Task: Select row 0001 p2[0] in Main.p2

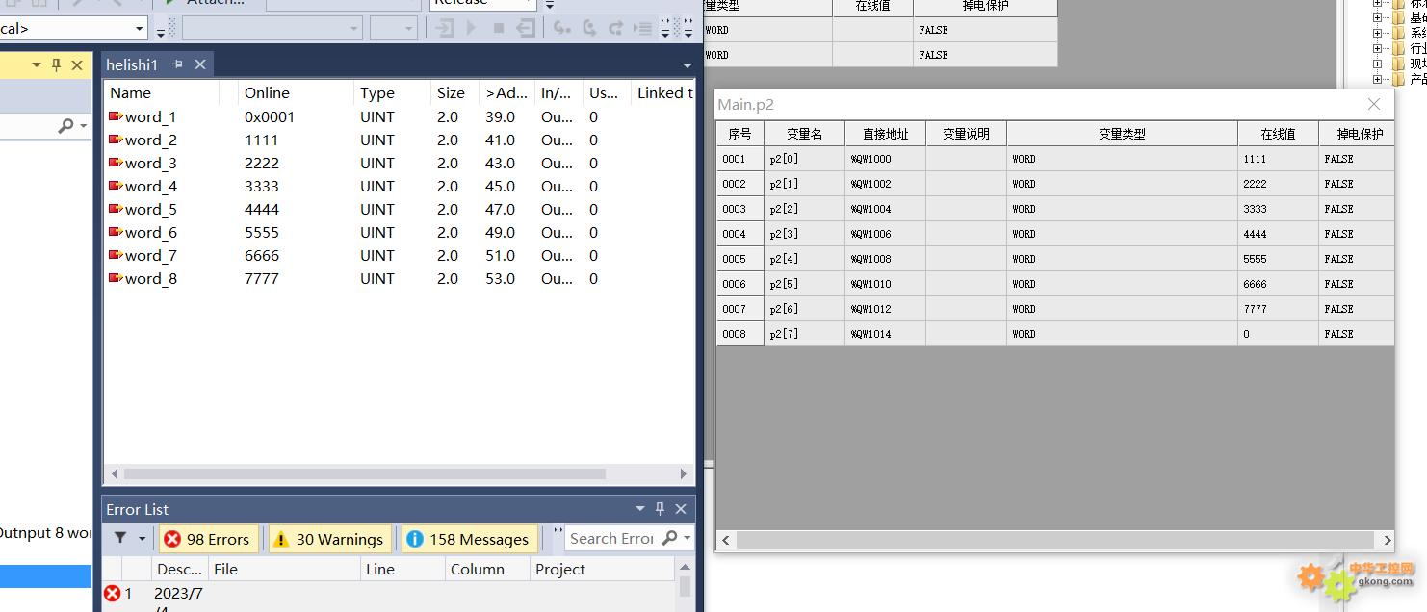Action: 1055,159
